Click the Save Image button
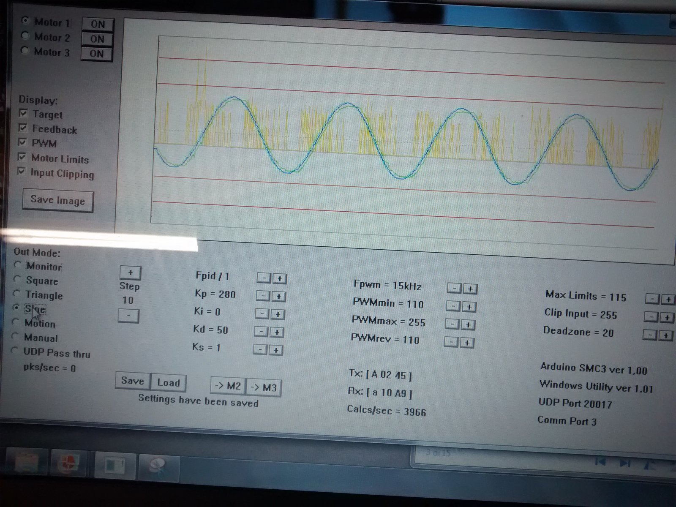 [x=57, y=200]
